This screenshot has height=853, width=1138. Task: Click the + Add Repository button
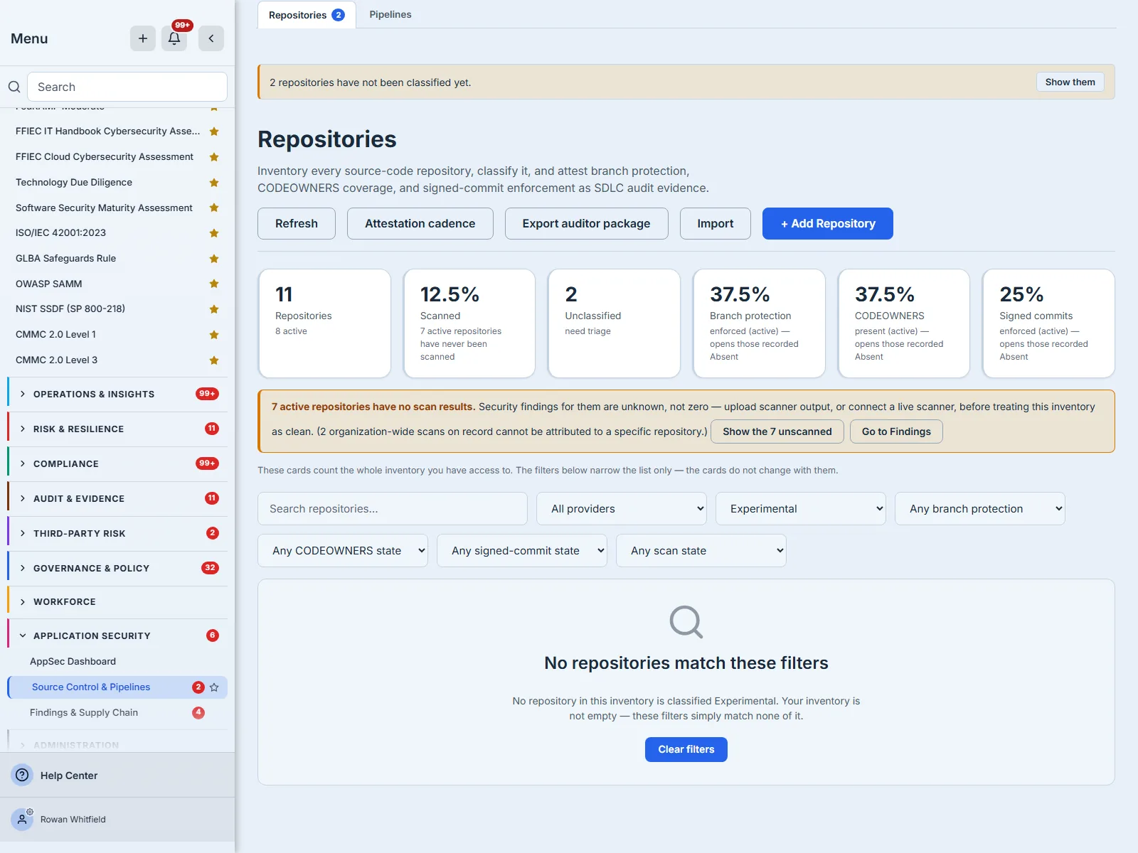pyautogui.click(x=828, y=223)
